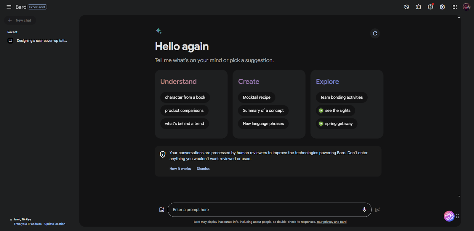Open the account profile avatar

467,7
